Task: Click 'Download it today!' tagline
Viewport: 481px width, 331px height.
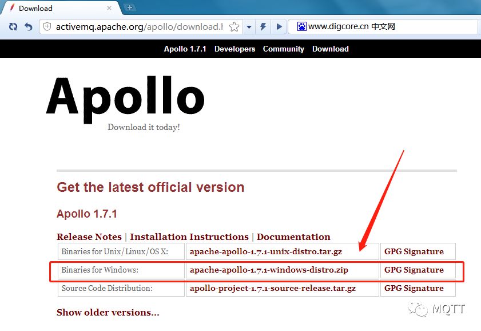Action: [x=144, y=127]
